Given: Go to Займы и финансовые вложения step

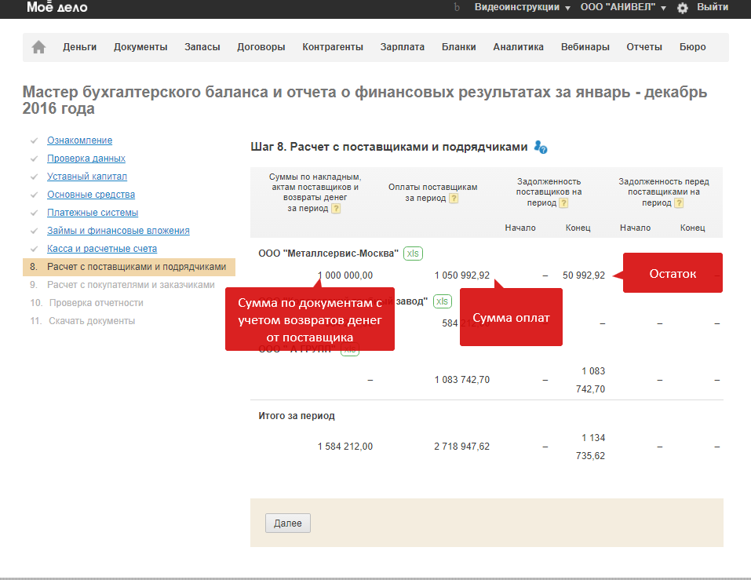Looking at the screenshot, I should coord(118,231).
